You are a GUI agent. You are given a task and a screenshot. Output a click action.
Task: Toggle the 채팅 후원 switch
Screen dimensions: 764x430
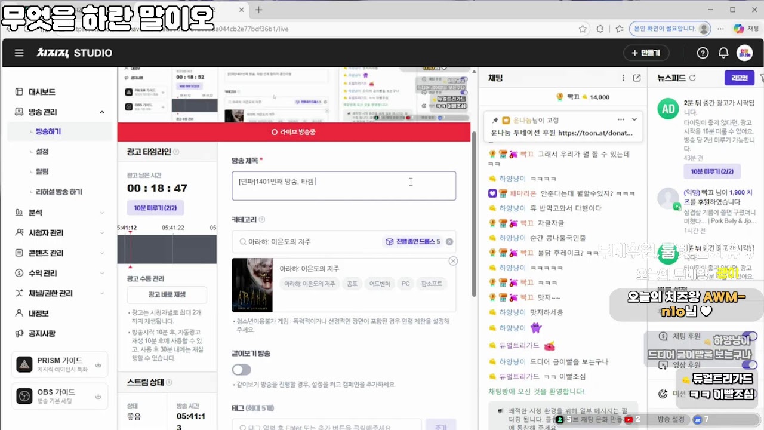pyautogui.click(x=749, y=337)
